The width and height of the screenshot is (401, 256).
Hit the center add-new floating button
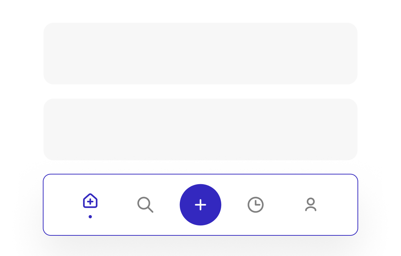click(x=200, y=205)
